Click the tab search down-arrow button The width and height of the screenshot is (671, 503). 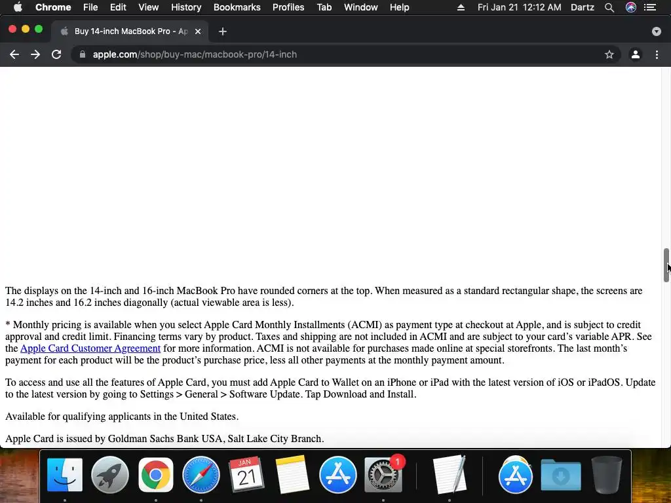coord(657,31)
